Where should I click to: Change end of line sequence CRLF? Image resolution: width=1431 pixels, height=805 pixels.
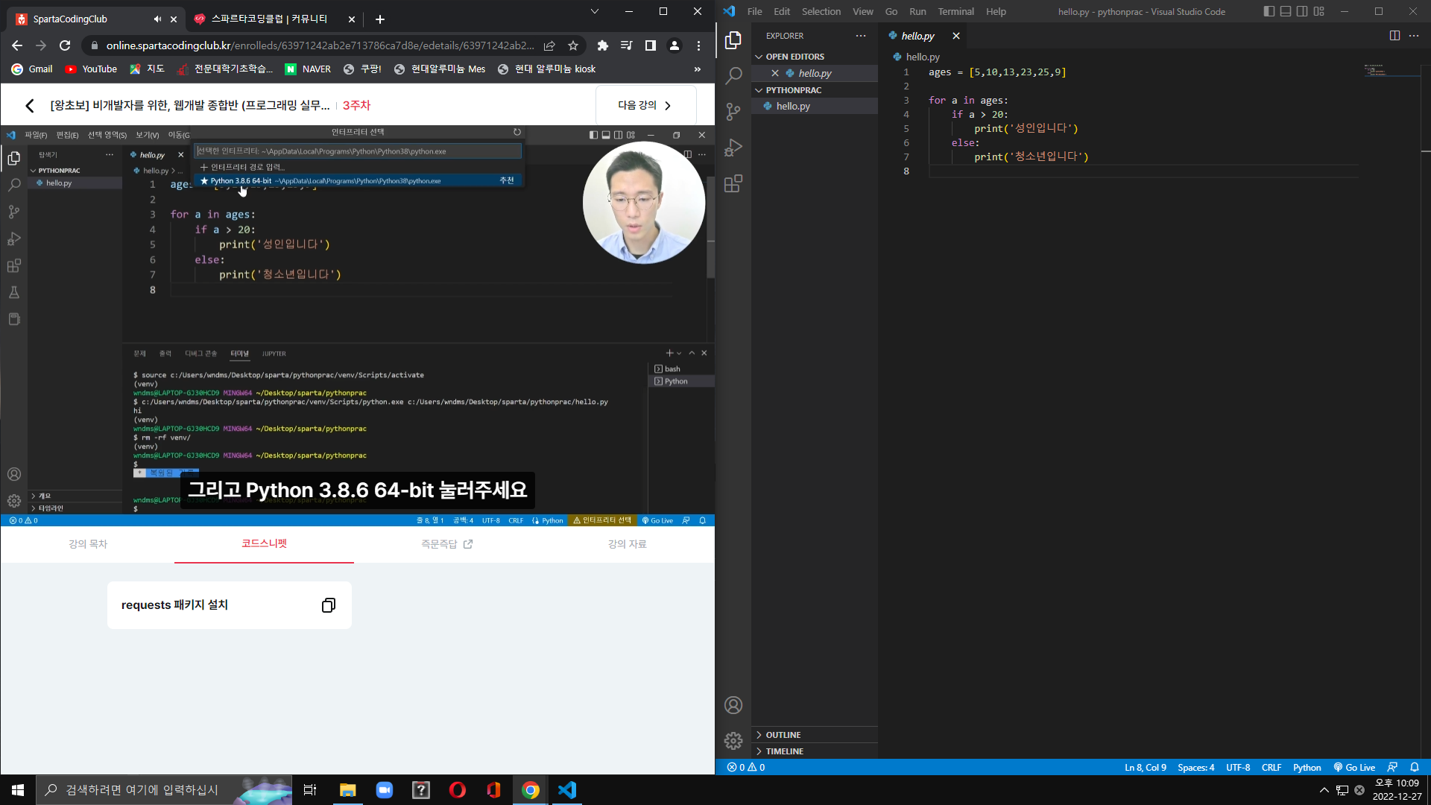click(x=1272, y=768)
